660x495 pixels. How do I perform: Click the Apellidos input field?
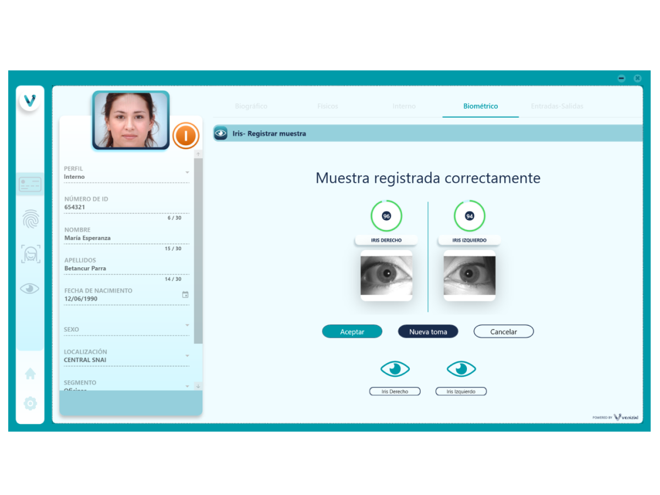(127, 265)
